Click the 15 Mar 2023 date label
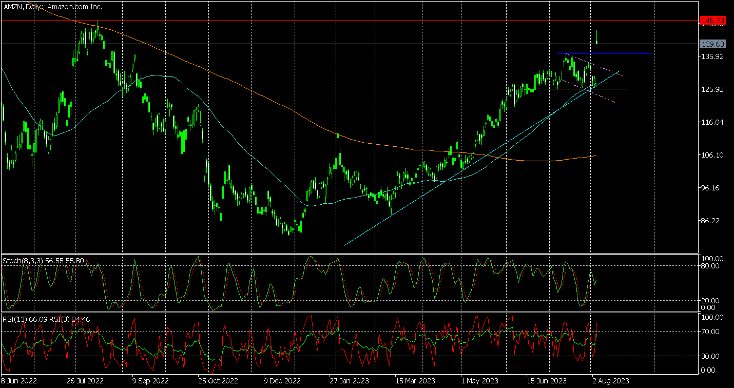 416,381
